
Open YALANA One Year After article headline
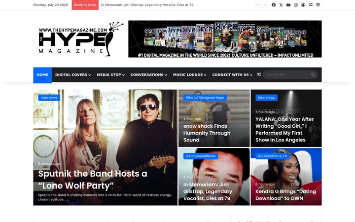point(284,130)
